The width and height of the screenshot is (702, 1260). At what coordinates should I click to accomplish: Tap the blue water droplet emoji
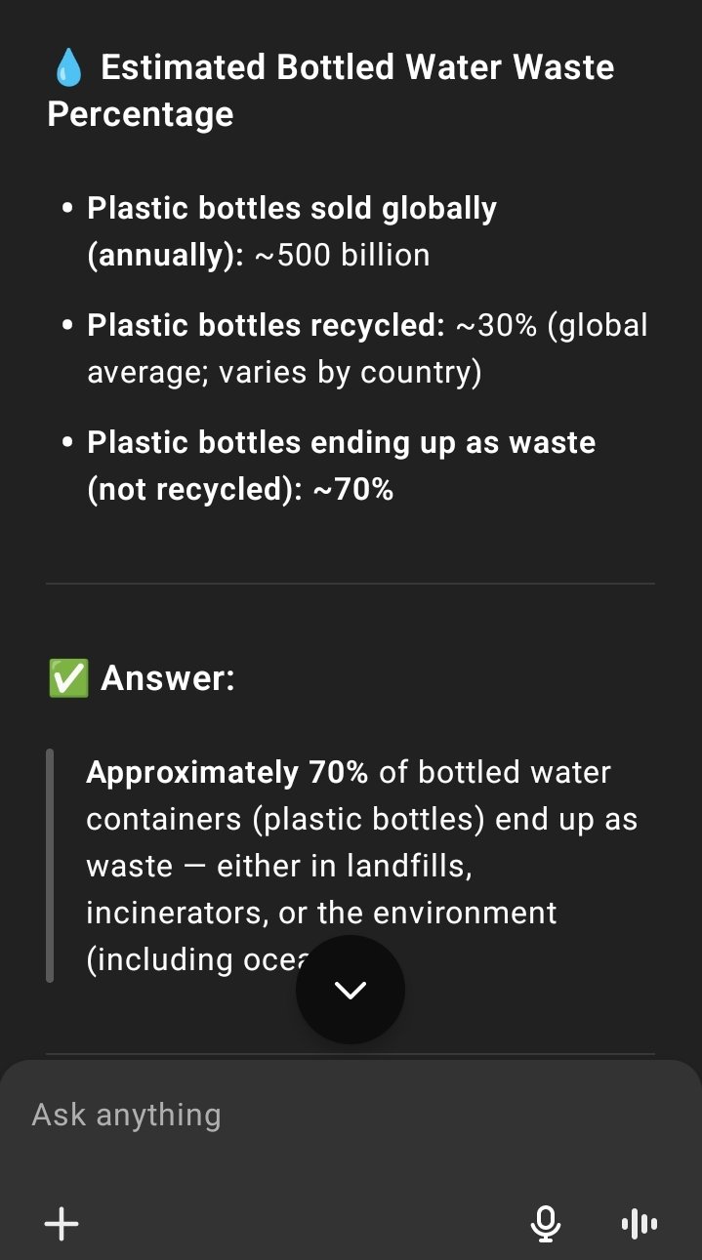(x=68, y=68)
